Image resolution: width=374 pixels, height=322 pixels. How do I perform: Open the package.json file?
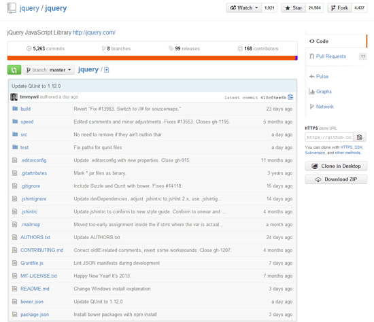point(35,315)
